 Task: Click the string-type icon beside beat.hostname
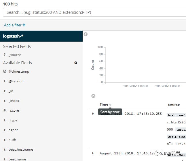click(5, 150)
